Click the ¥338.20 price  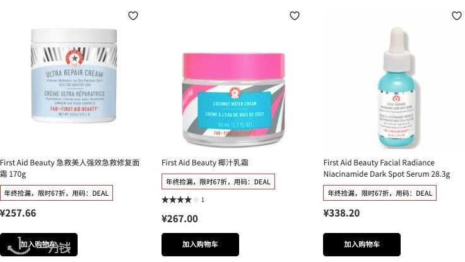pos(341,213)
